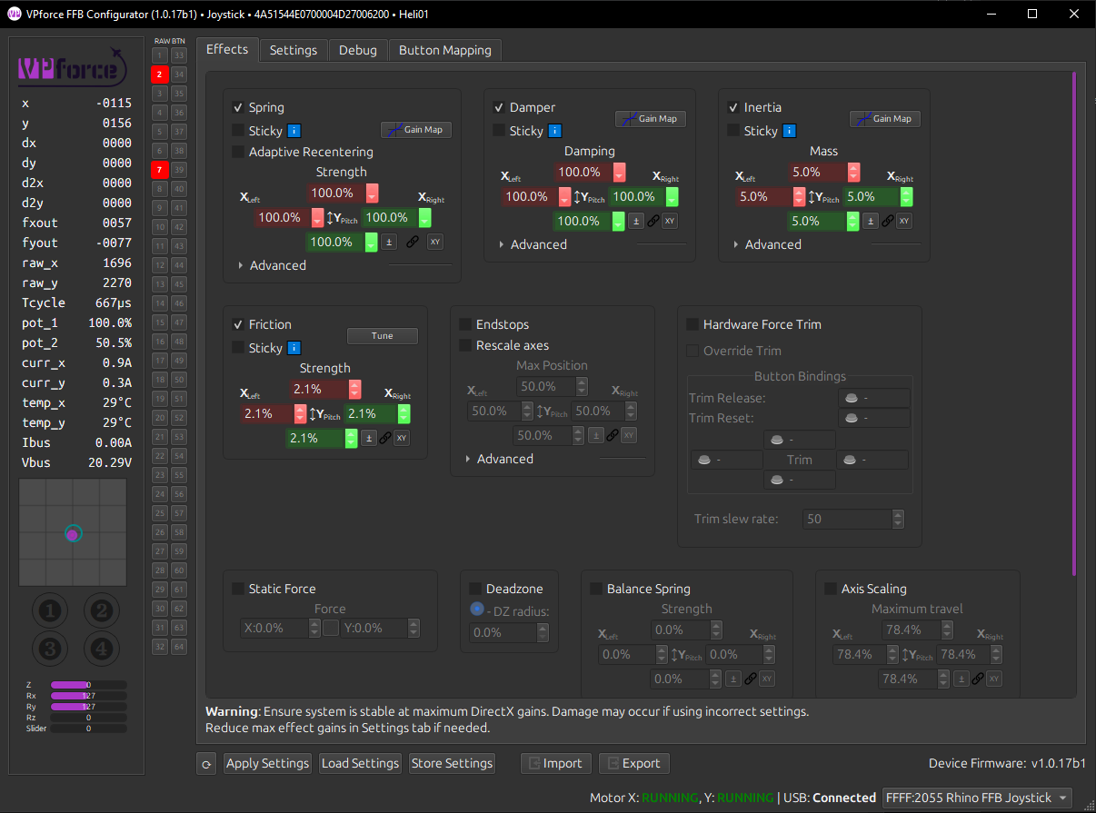Viewport: 1096px width, 813px height.
Task: Enable the Deadzone checkbox
Action: click(475, 589)
